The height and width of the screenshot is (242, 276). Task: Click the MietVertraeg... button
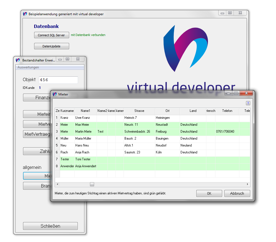37,134
